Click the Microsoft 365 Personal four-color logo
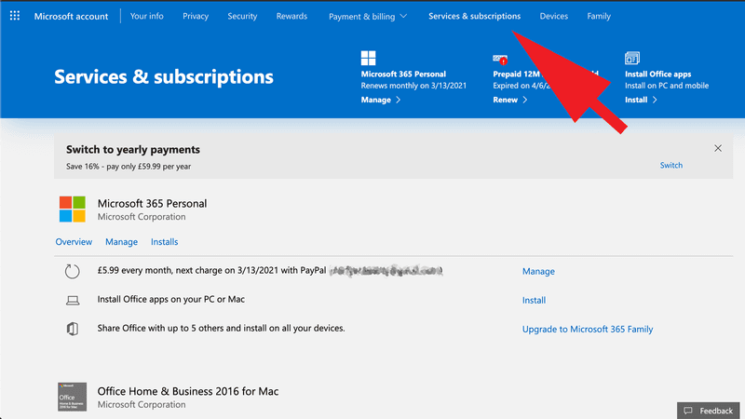 (x=73, y=209)
